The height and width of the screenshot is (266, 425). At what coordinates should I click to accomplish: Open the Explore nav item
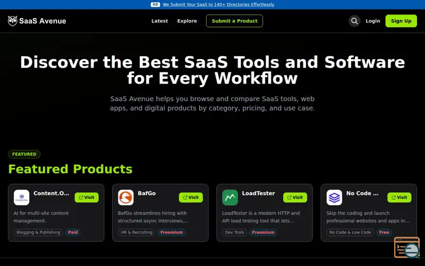[187, 21]
